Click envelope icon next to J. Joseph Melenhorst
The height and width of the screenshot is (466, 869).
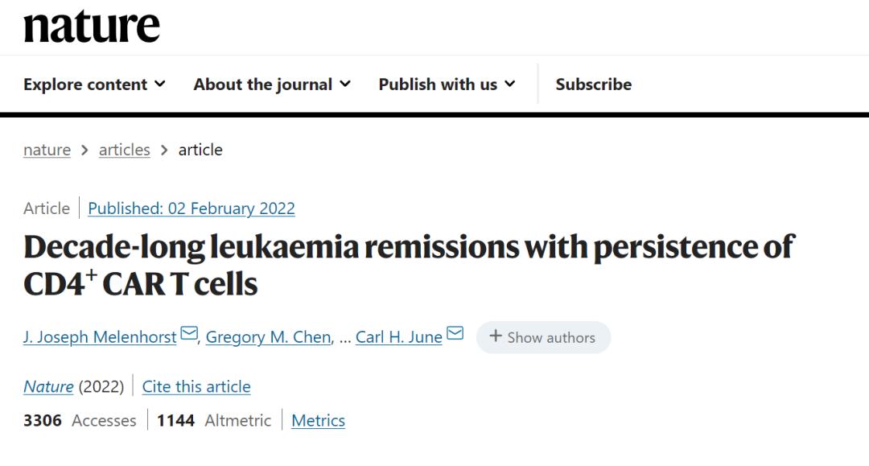(189, 333)
